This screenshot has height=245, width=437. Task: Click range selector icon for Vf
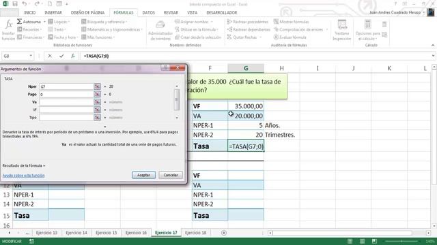97,110
